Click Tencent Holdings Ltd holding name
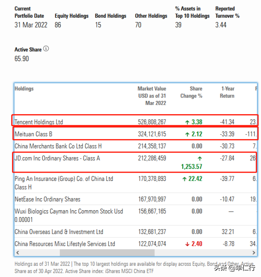Viewport: 261px width, 277px height. click(x=39, y=122)
